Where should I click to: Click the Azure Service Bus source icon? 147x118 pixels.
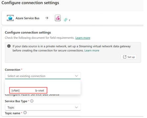(10, 18)
